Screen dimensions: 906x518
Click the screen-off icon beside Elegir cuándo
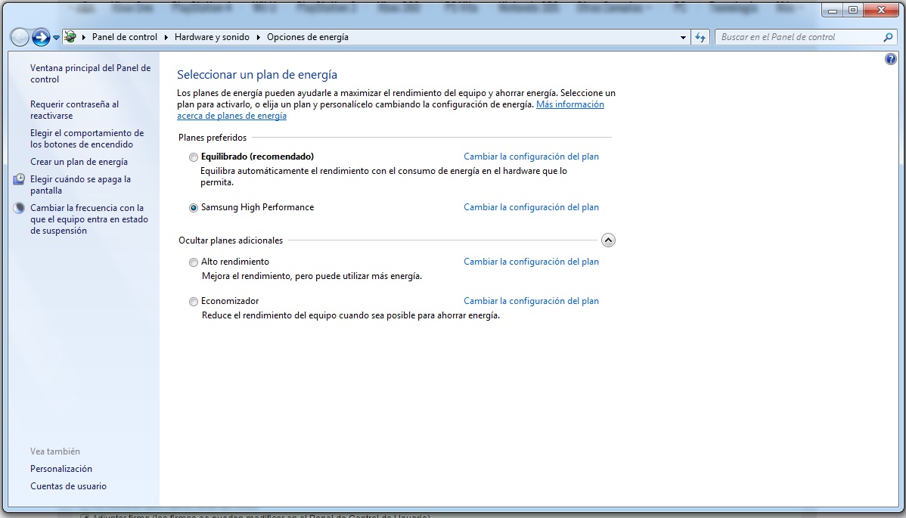tap(19, 179)
